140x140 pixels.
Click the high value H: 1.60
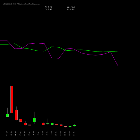(71, 7)
